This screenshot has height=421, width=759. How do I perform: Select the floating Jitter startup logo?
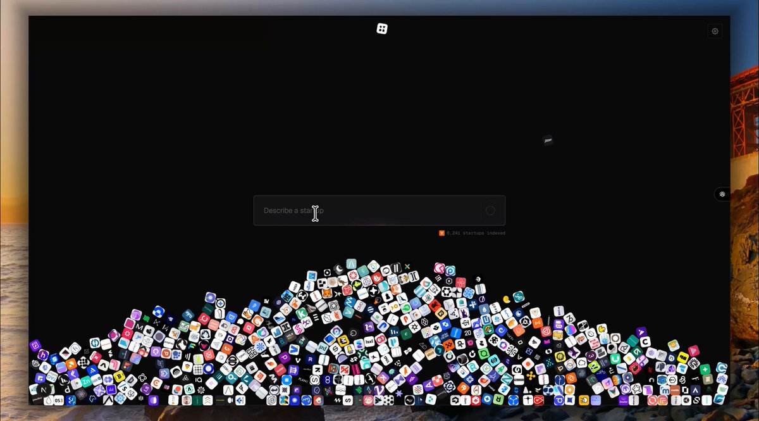[x=548, y=140]
